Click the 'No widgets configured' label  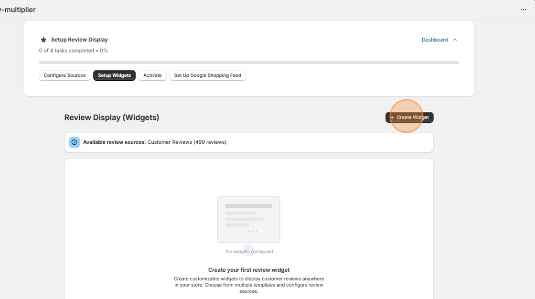249,251
